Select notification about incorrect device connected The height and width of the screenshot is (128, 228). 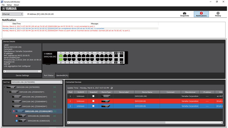click(80, 31)
